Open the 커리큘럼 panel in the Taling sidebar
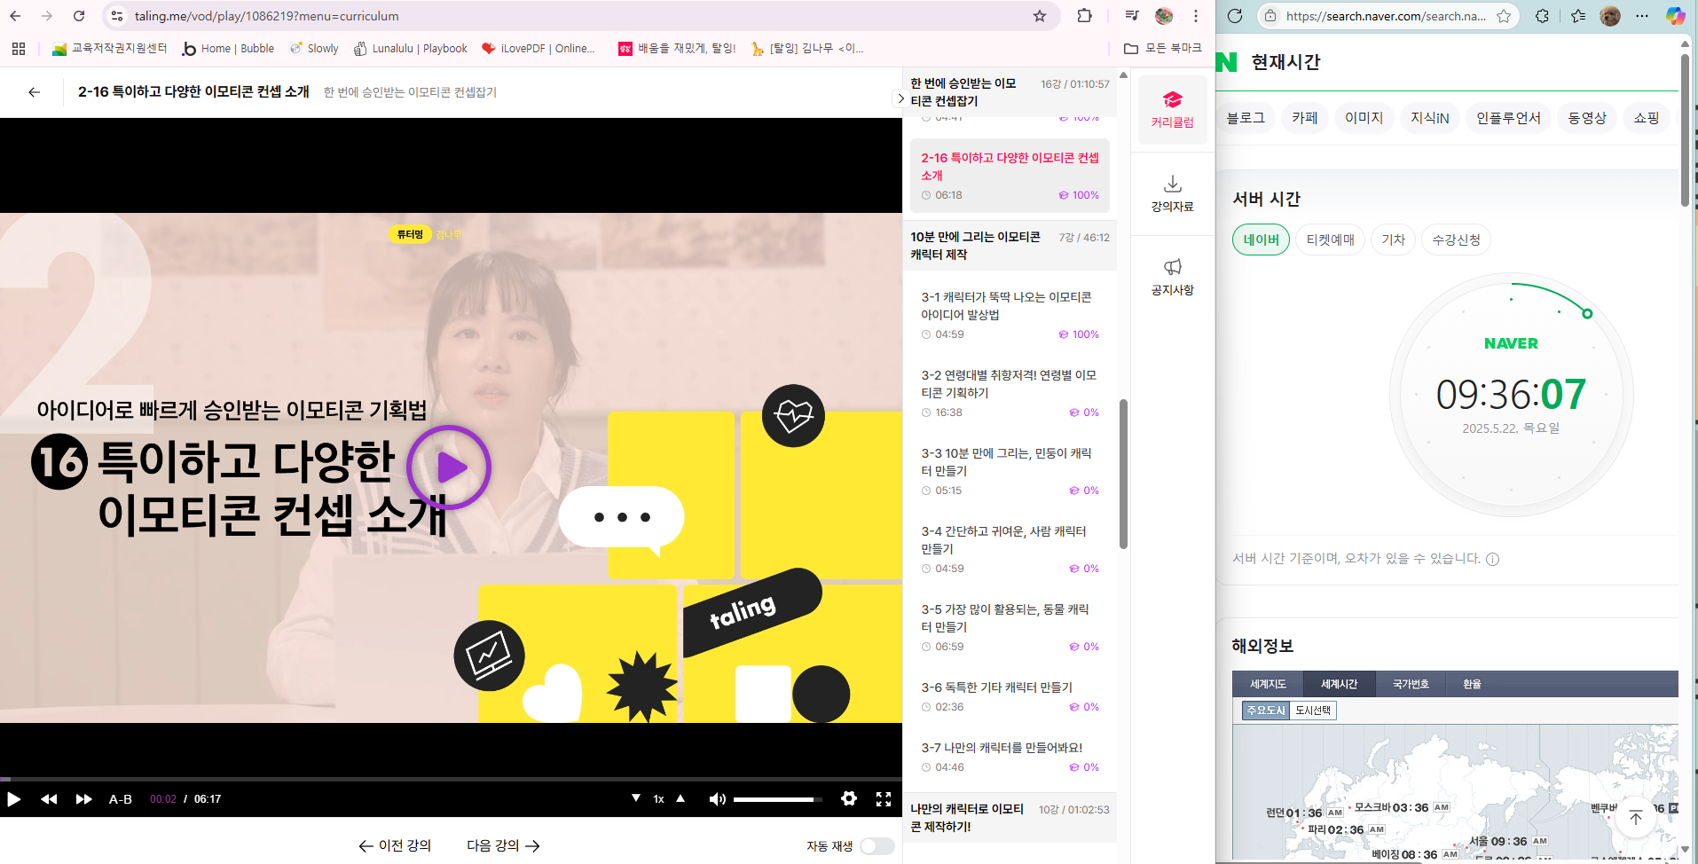The height and width of the screenshot is (864, 1698). tap(1173, 108)
